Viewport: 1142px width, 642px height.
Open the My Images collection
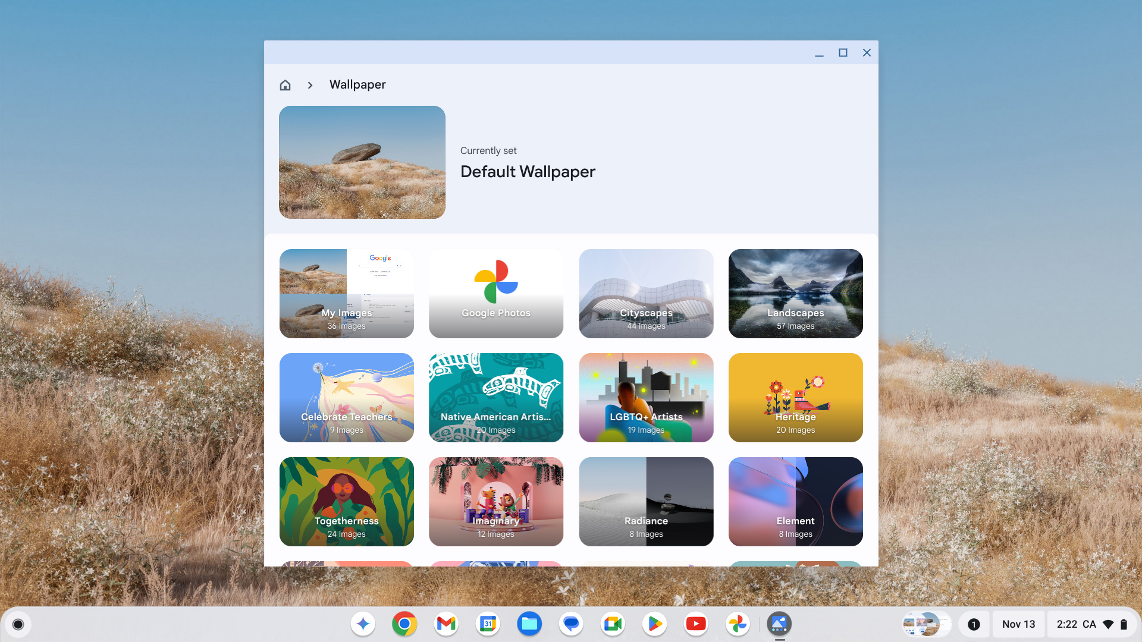click(x=346, y=294)
